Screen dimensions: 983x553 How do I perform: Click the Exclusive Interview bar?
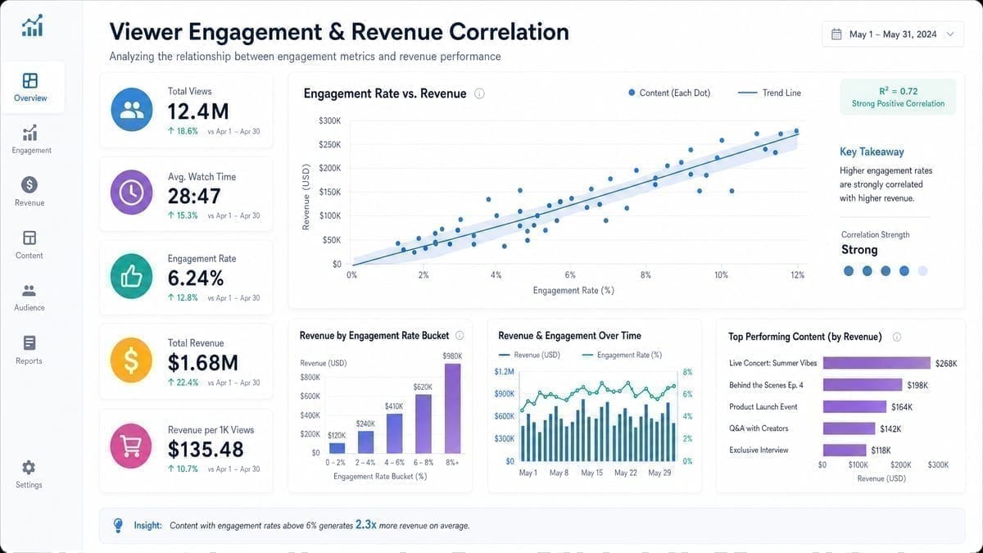point(845,450)
